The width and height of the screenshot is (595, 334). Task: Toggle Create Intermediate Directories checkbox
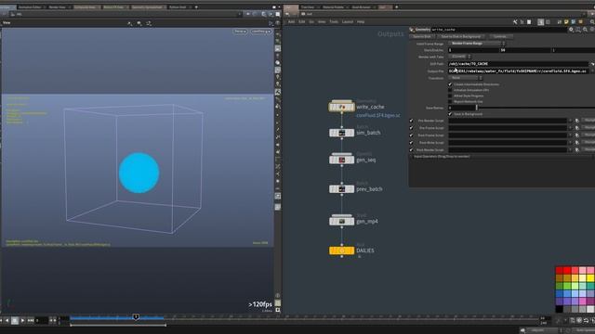[x=450, y=84]
